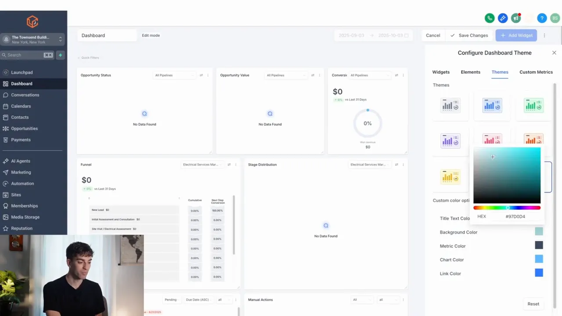This screenshot has height=316, width=562.
Task: Click the Cancel button
Action: [433, 36]
